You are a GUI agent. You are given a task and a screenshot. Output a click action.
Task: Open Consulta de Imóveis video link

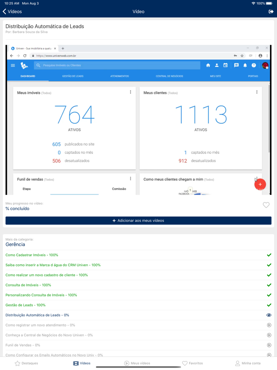pos(28,285)
